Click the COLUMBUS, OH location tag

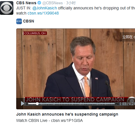click(35, 33)
